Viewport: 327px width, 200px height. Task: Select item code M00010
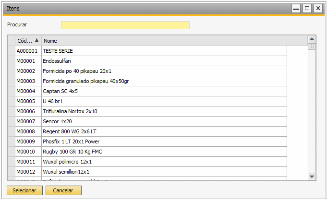point(25,152)
